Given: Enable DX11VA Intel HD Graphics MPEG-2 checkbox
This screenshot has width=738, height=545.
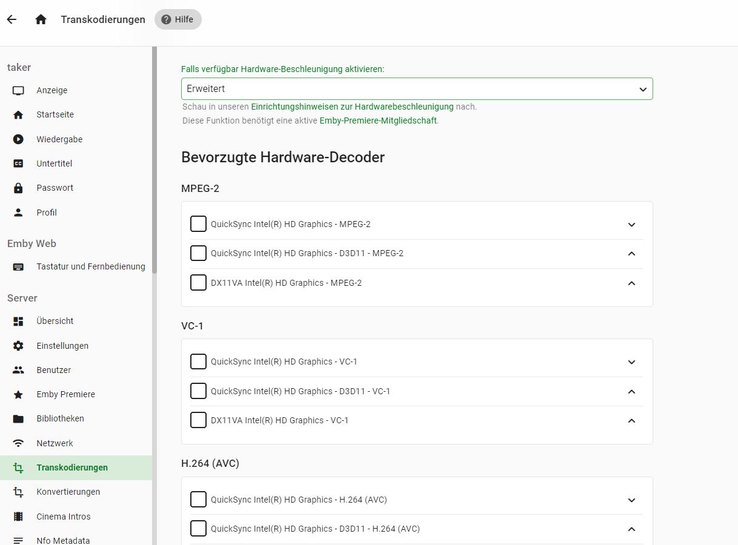Looking at the screenshot, I should click(198, 283).
